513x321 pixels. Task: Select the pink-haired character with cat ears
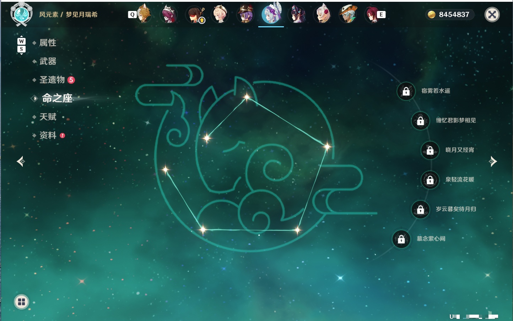click(x=220, y=15)
